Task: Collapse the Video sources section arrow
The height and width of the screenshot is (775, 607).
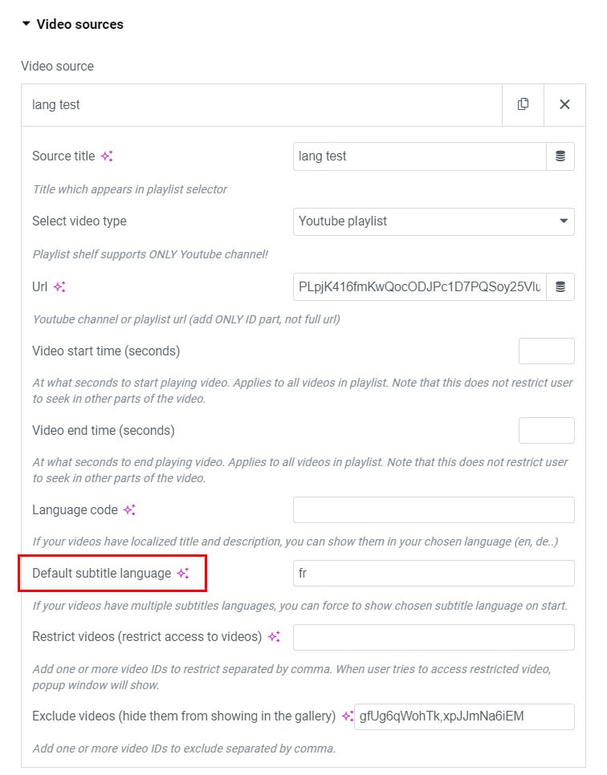Action: click(x=26, y=24)
